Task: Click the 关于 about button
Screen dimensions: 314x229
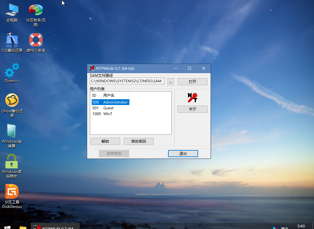Action: [192, 109]
